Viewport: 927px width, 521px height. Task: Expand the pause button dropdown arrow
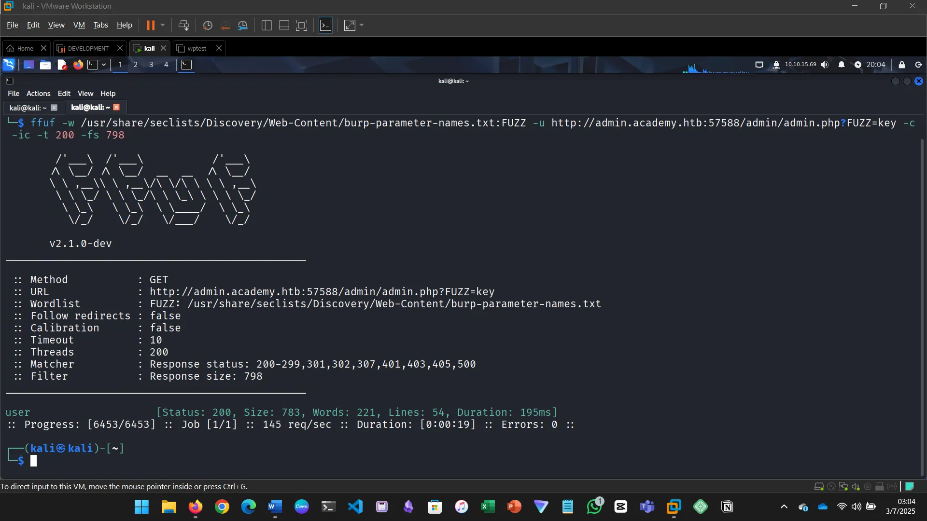[x=163, y=25]
